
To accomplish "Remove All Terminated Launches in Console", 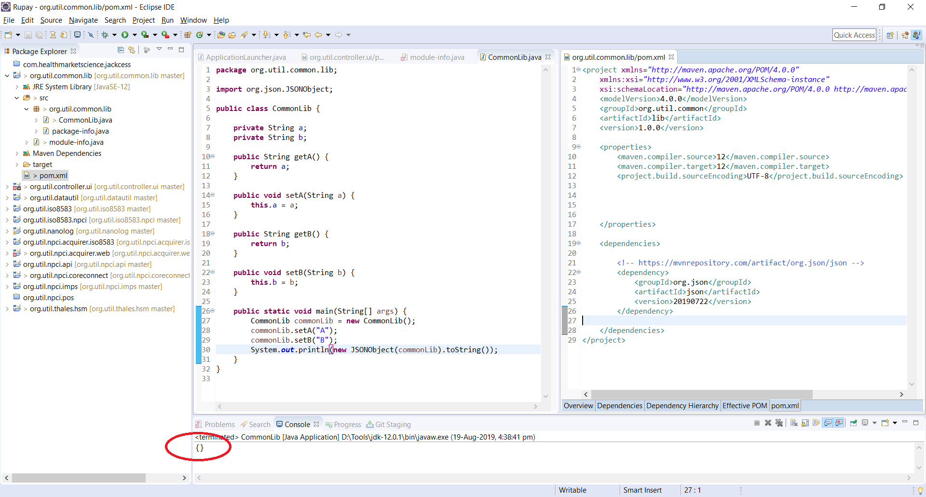I will [x=779, y=423].
